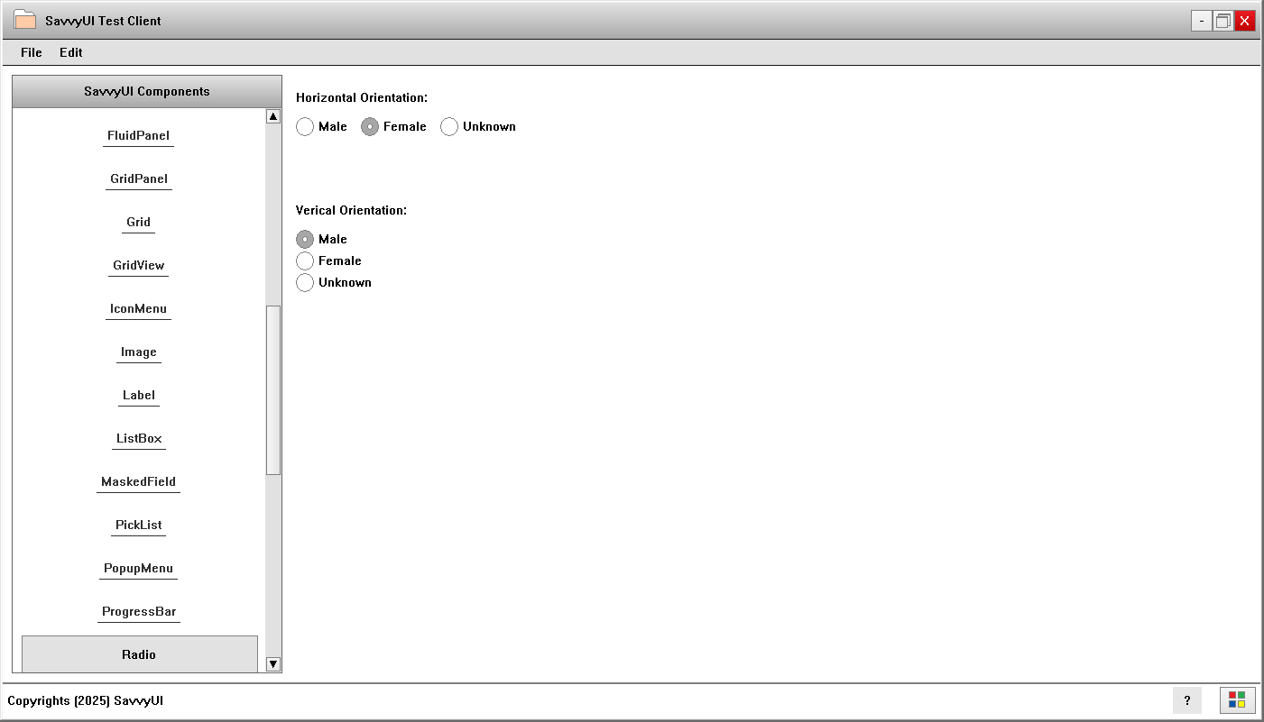Click the components list scrollbar thumb

pos(273,389)
